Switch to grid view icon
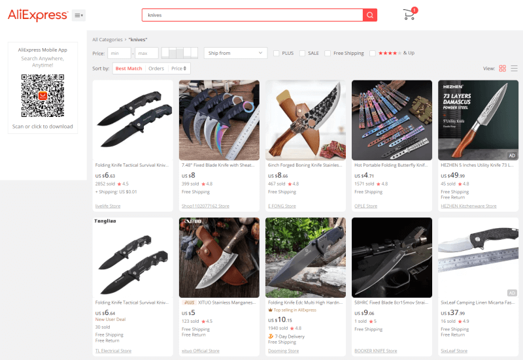This screenshot has height=360, width=523. (x=502, y=69)
